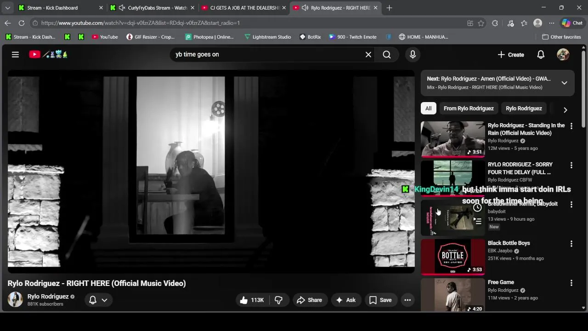Viewport: 588px width, 331px height.
Task: Open options for Breadwinner Remix
Action: 571,204
